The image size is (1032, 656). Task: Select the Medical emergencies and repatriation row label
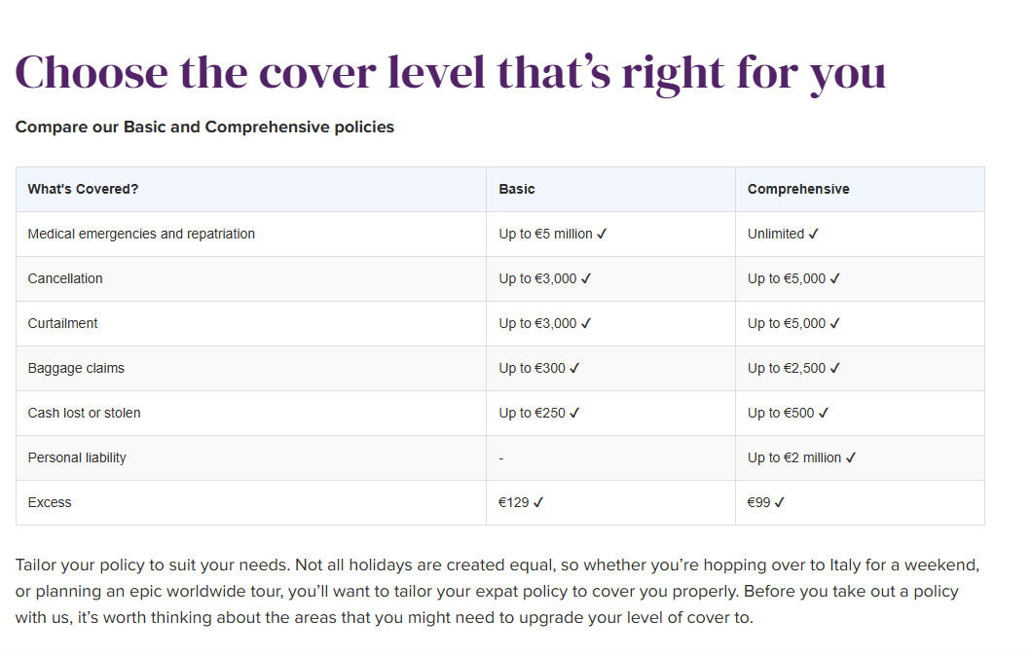point(141,234)
